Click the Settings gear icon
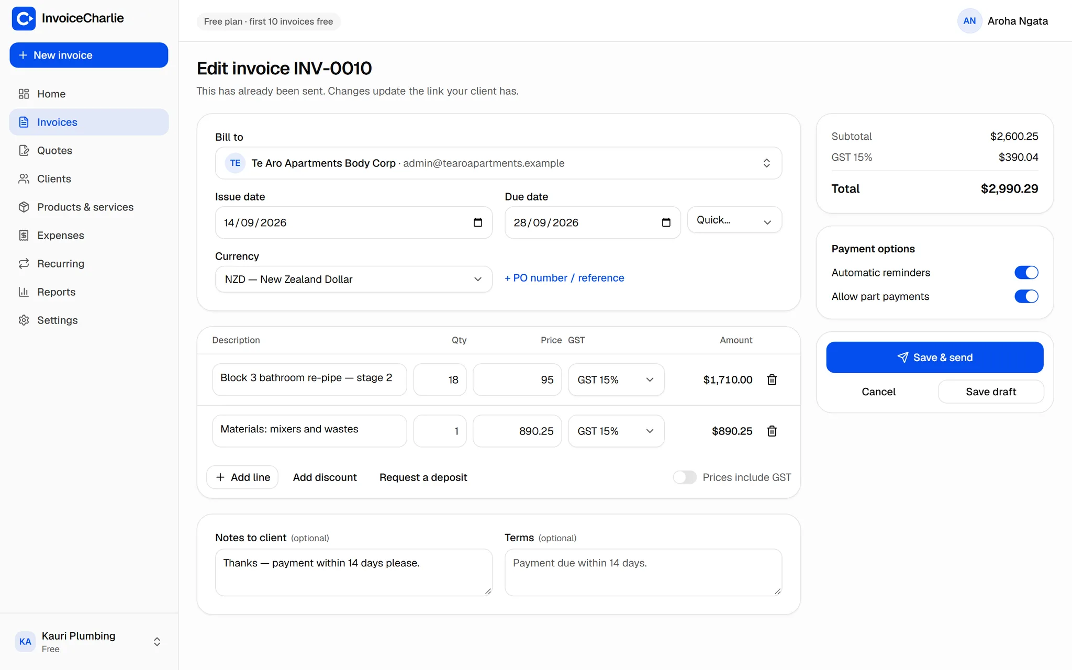This screenshot has width=1072, height=670. pos(24,320)
